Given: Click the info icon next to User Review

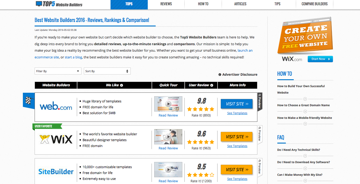Looking at the screenshot, I should click(212, 85).
